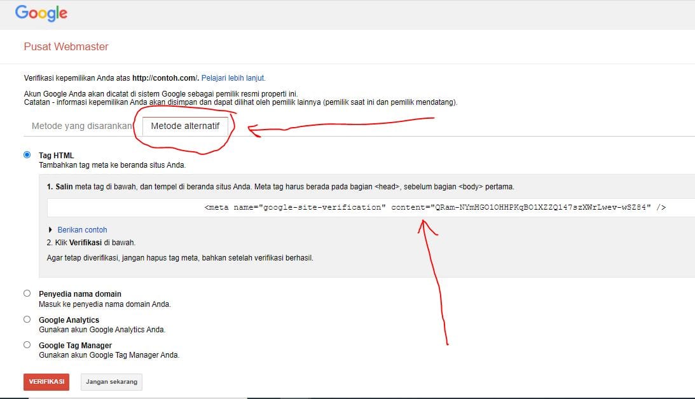Open Pusat Webmaster heading link
The width and height of the screenshot is (695, 399).
point(66,46)
